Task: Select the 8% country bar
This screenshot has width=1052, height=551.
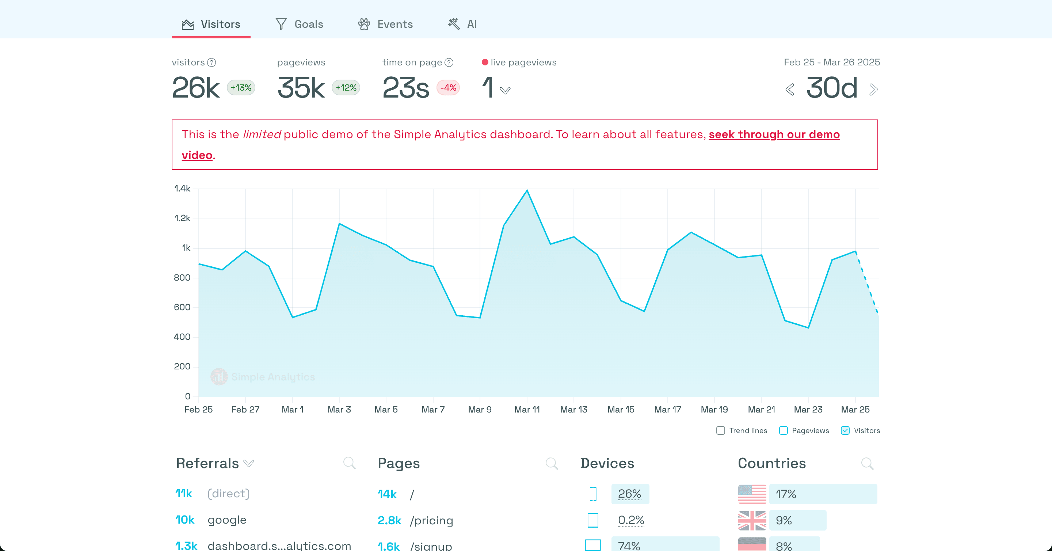Action: (x=795, y=544)
